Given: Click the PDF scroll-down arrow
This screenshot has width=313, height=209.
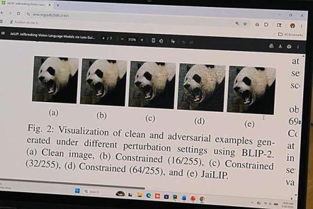Looking at the screenshot, I should (296, 195).
